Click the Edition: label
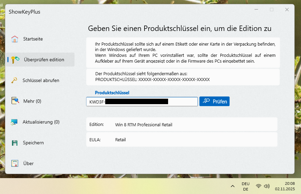This screenshot has height=194, width=301. pyautogui.click(x=97, y=125)
